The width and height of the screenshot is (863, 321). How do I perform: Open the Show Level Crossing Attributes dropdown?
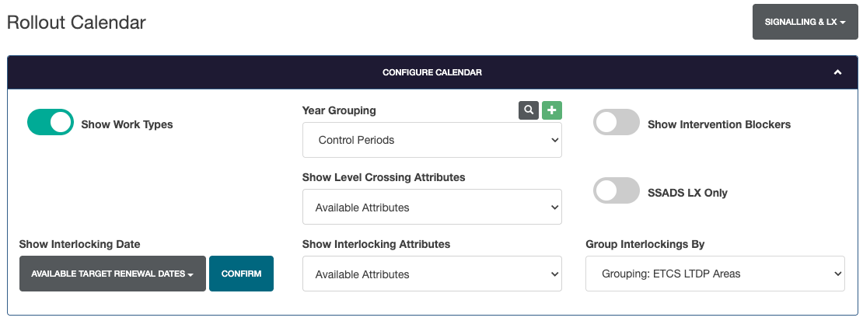click(x=432, y=207)
